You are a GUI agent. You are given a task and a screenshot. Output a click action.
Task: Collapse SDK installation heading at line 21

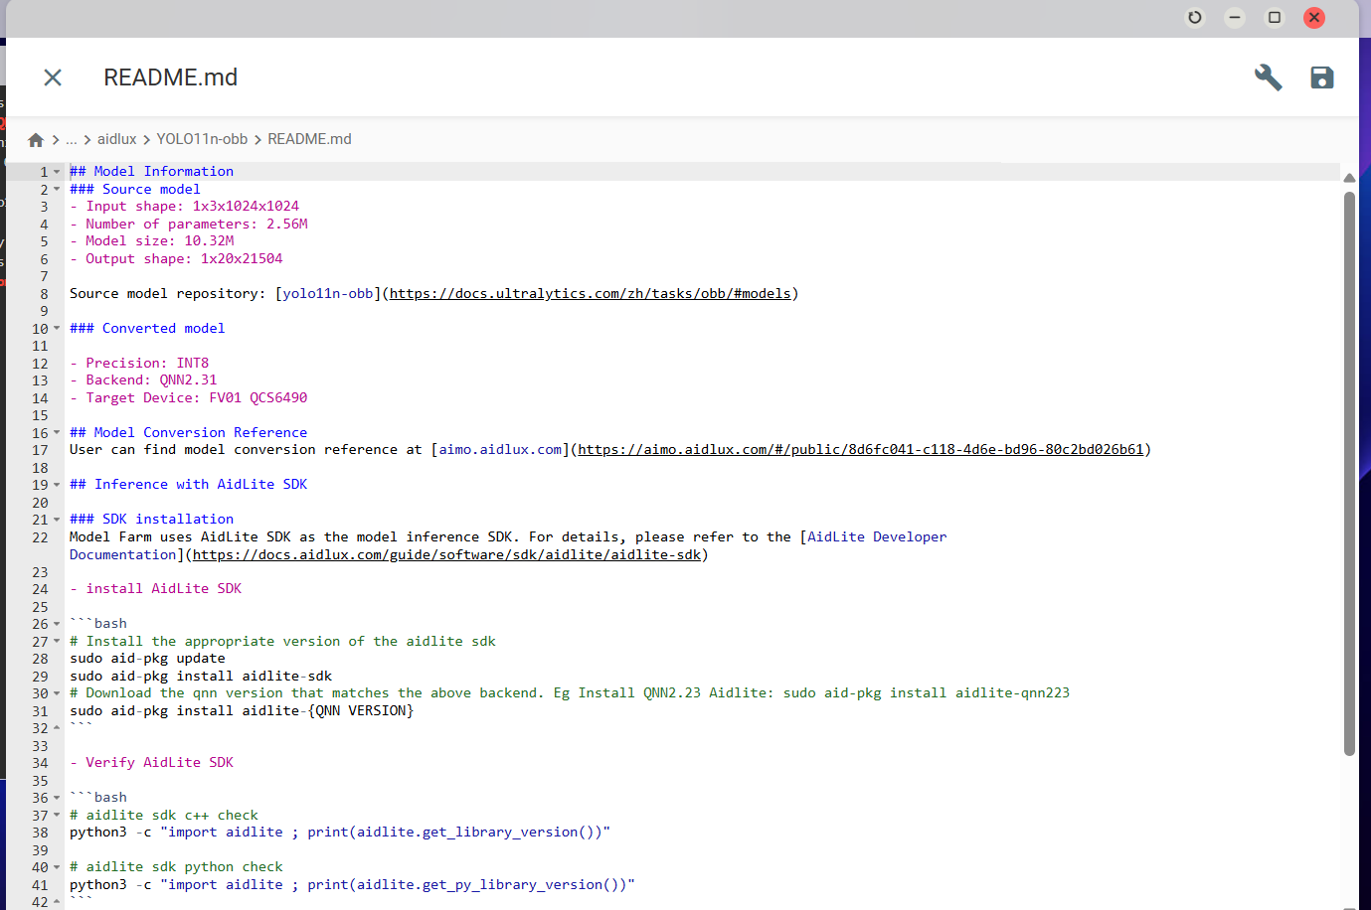tap(57, 520)
